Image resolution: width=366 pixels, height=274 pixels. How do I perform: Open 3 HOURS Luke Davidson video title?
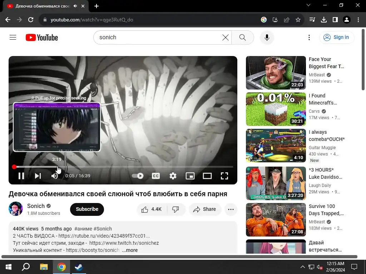[325, 173]
